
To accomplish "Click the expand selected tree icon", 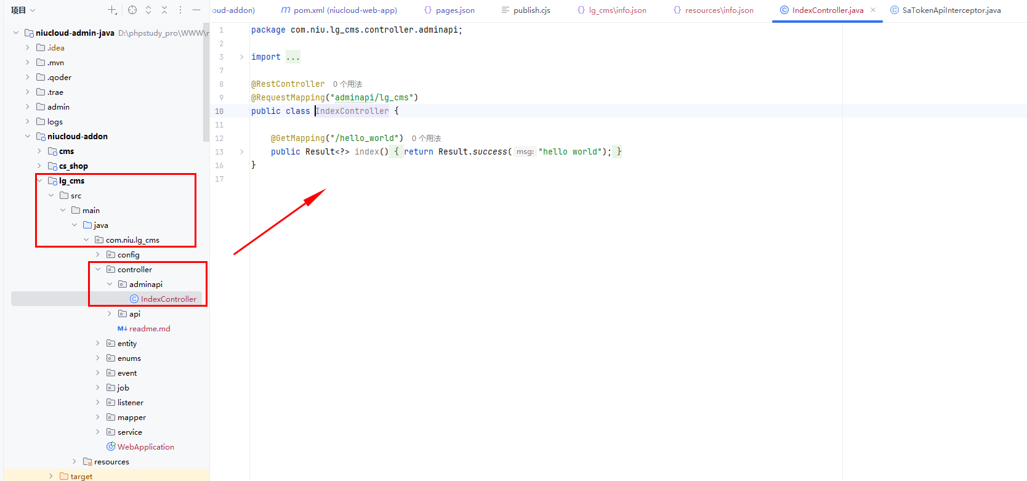I will click(x=148, y=10).
